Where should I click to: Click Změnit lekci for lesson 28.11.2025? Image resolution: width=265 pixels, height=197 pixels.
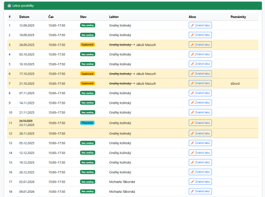pos(200,133)
